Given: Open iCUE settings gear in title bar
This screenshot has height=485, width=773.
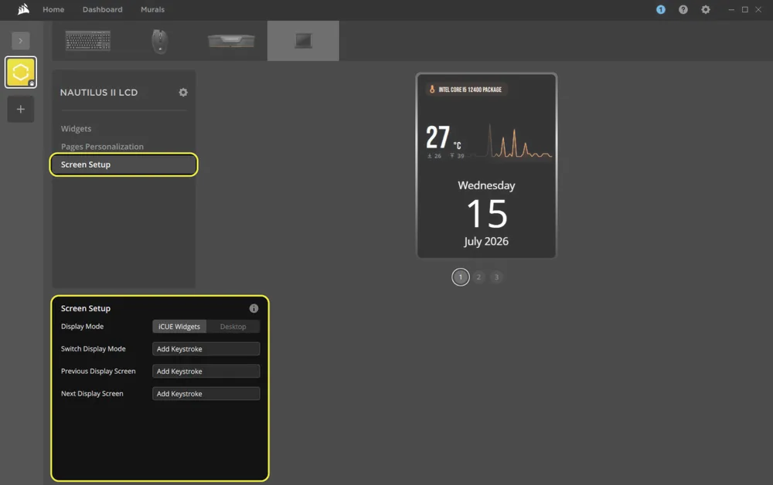Looking at the screenshot, I should [706, 9].
